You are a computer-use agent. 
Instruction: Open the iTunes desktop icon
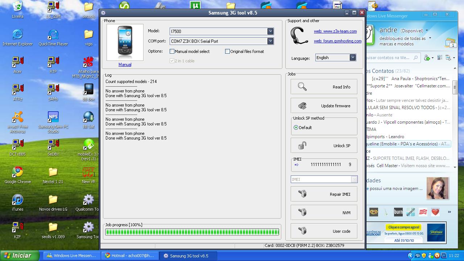click(17, 203)
